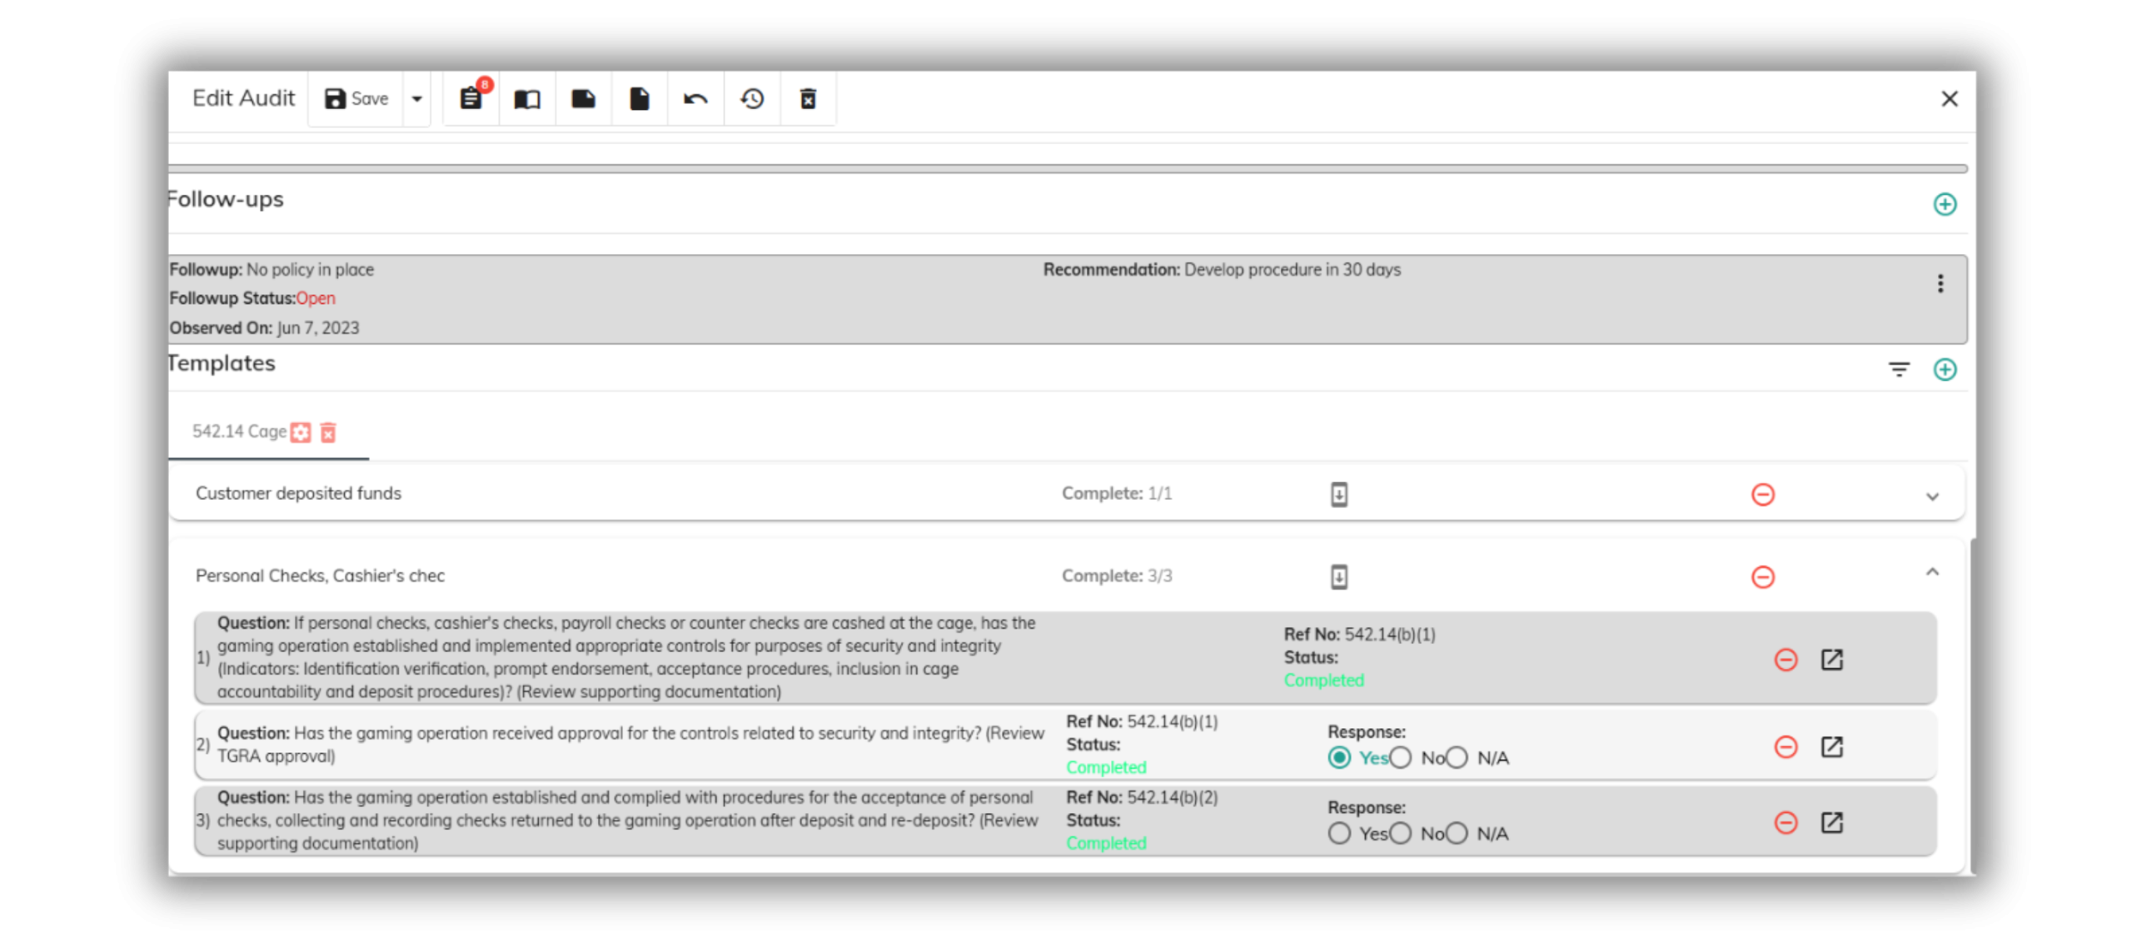The width and height of the screenshot is (2132, 948).
Task: Open the Save dropdown arrow
Action: point(416,99)
